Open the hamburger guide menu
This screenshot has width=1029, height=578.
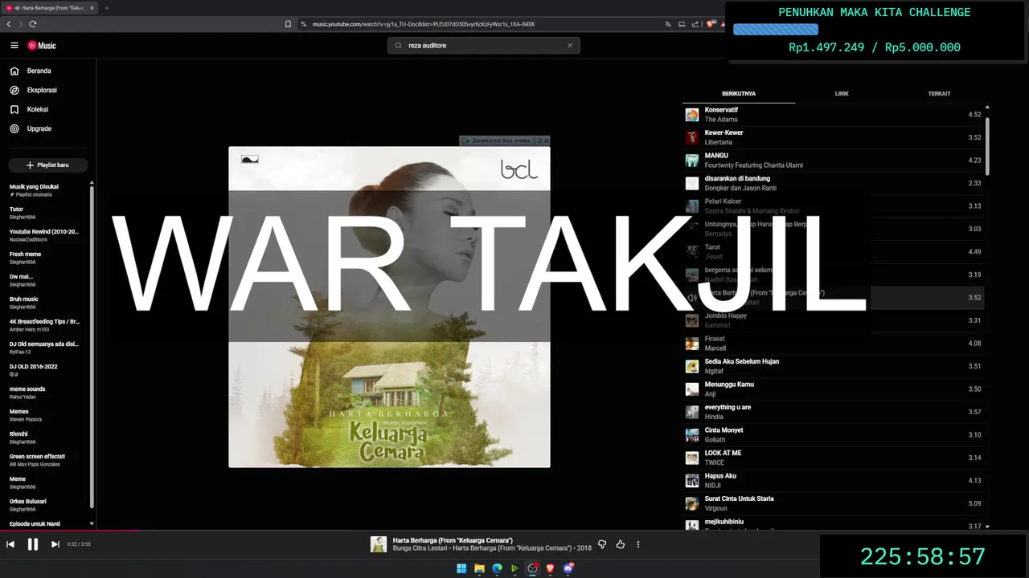pos(14,46)
